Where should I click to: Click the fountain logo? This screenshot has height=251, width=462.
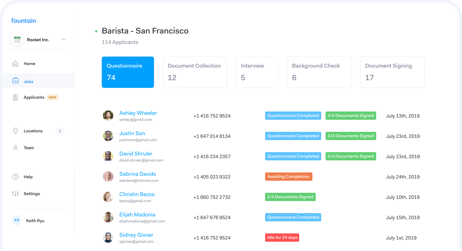coord(24,21)
